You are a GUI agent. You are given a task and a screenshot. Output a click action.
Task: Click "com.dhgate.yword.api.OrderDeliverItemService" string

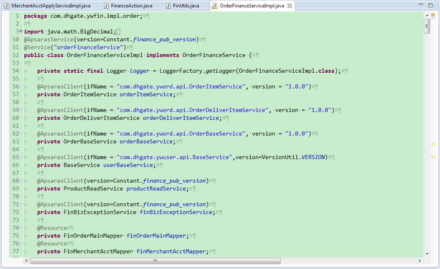coord(193,110)
